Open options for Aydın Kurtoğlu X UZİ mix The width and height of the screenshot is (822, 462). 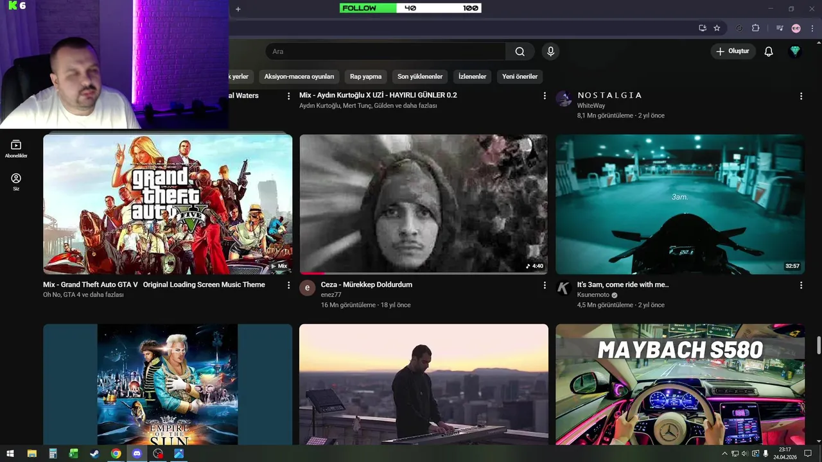click(x=545, y=96)
